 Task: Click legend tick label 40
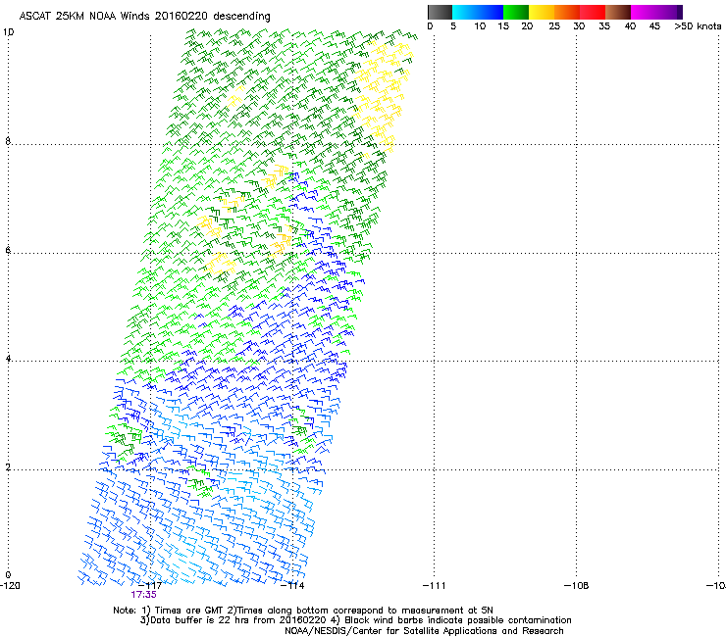pos(630,25)
